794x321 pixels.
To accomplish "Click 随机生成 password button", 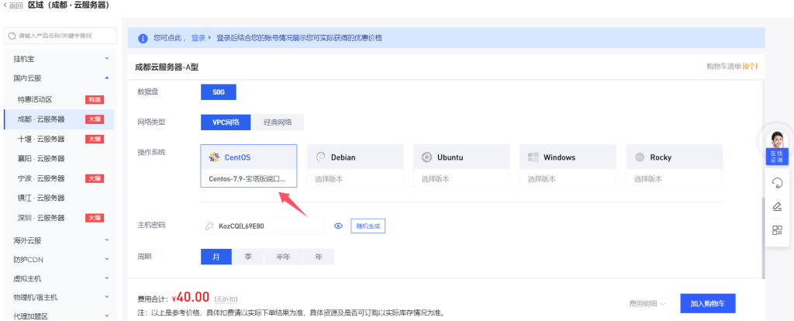I will point(368,226).
